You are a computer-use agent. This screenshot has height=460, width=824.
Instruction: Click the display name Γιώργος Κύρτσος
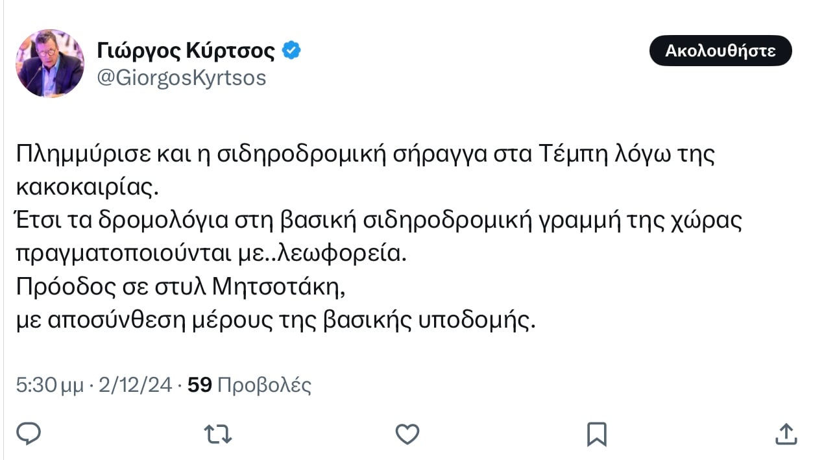(x=186, y=51)
